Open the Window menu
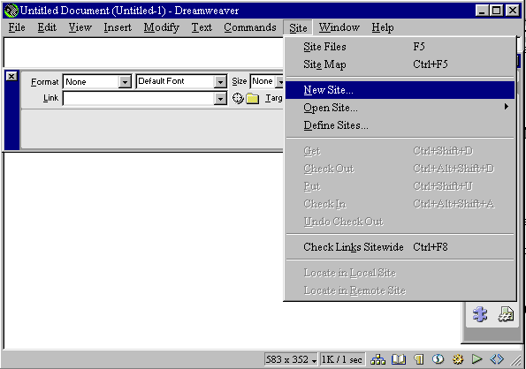526x369 pixels. [x=339, y=27]
